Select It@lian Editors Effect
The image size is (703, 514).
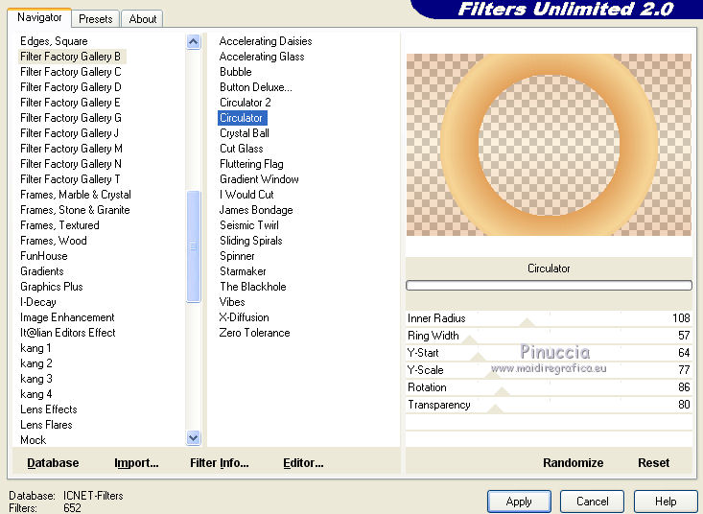[68, 333]
